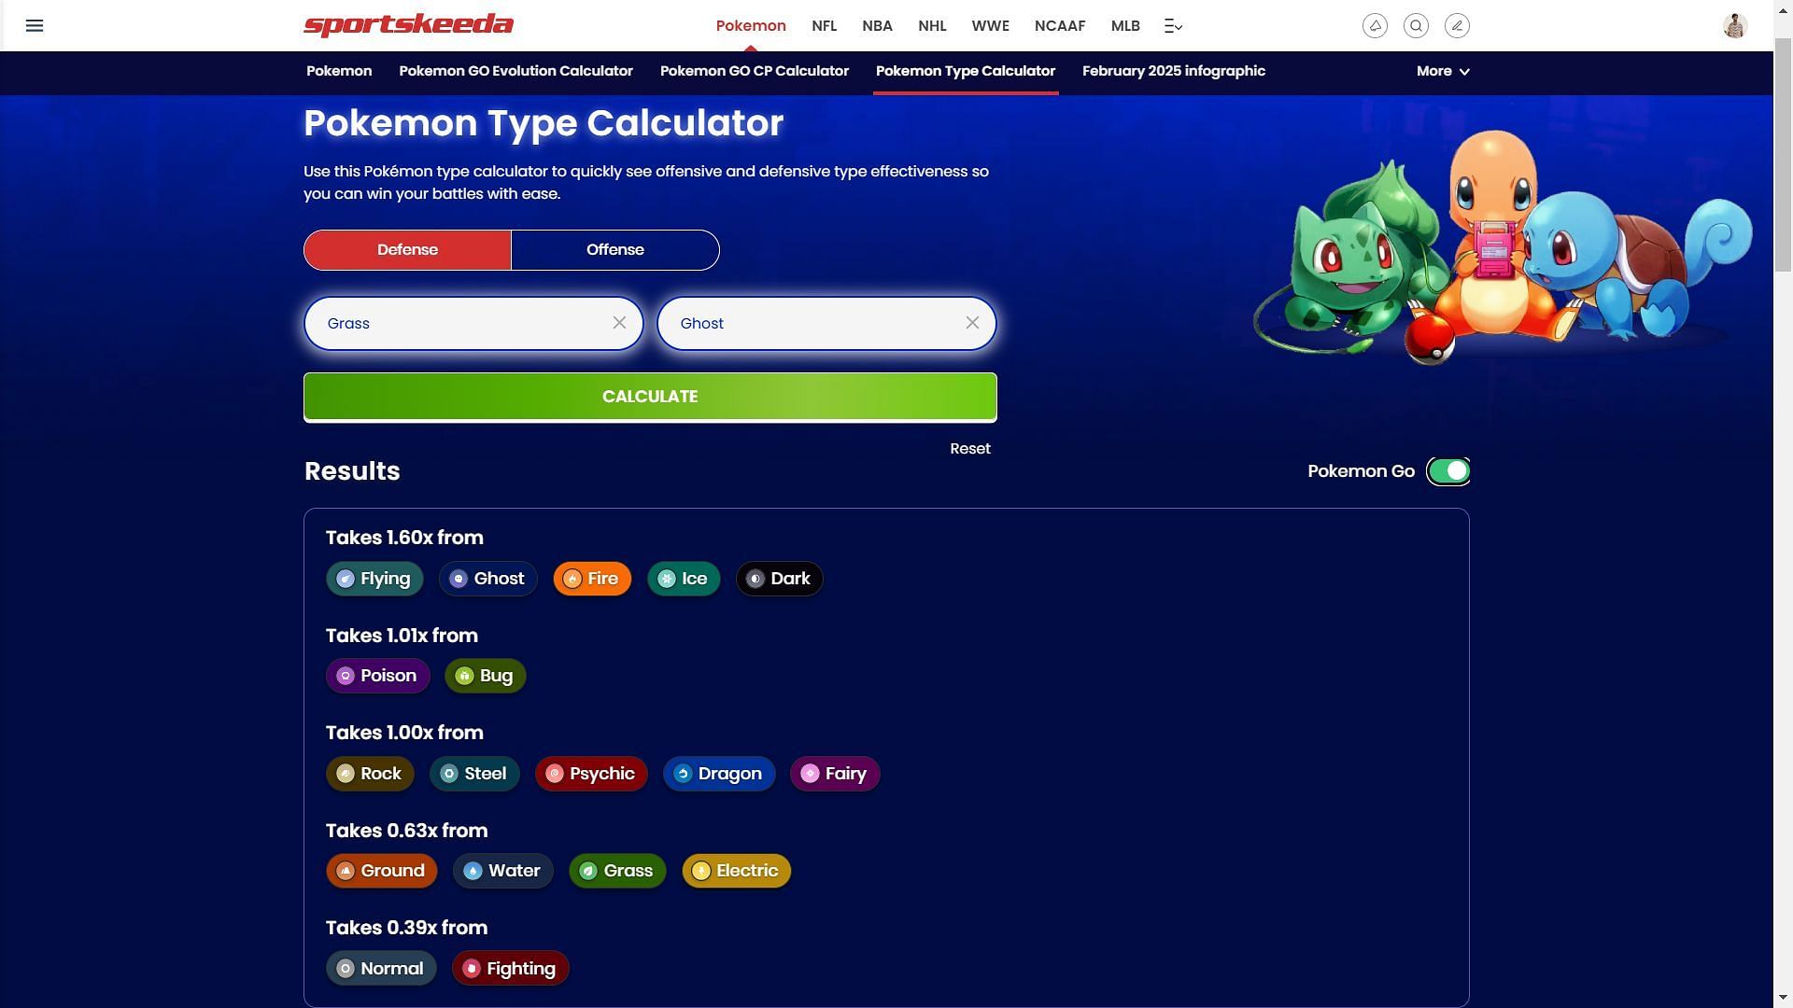This screenshot has height=1008, width=1793.
Task: Open the Pokemon GO Evolution Calculator tab
Action: (x=515, y=71)
